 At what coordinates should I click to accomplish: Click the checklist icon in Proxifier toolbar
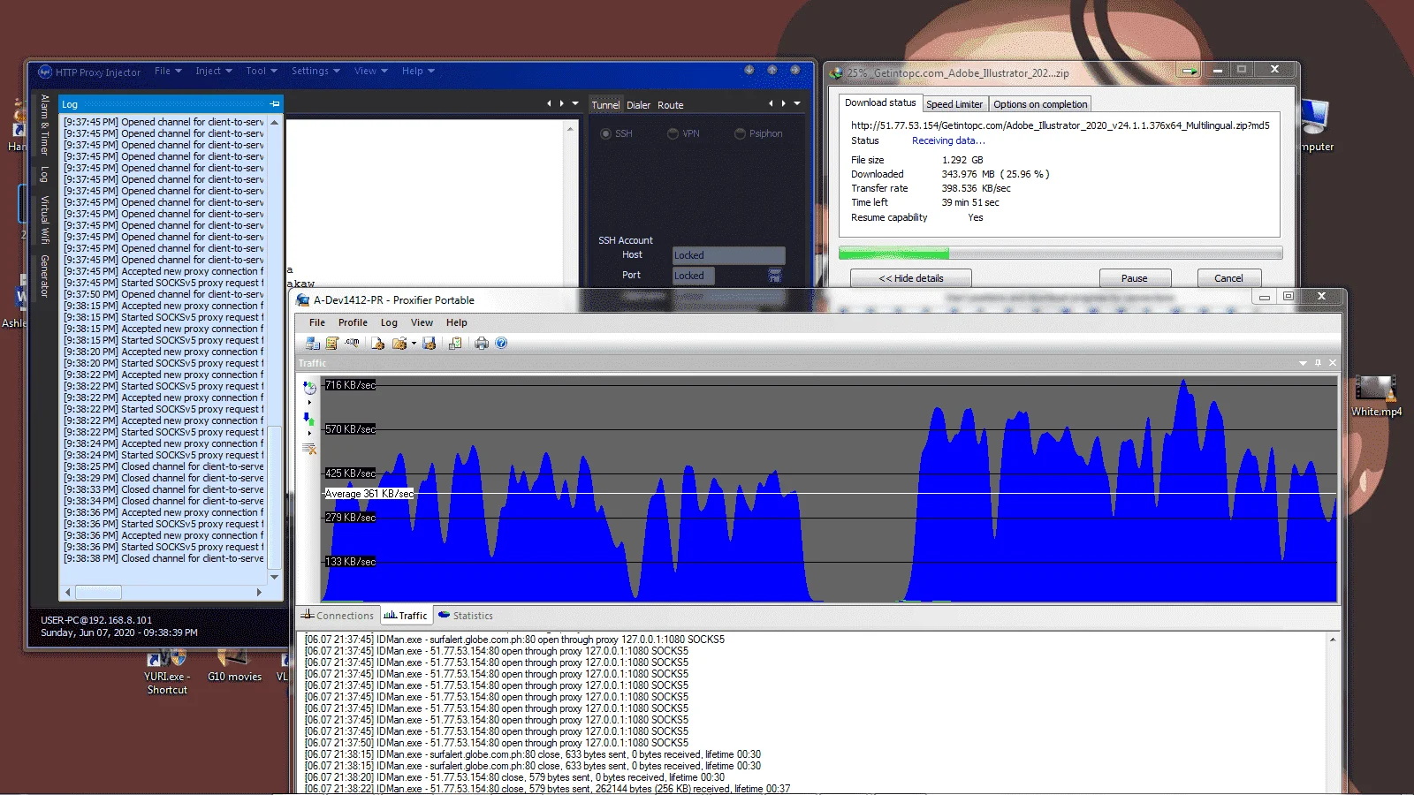pyautogui.click(x=455, y=343)
